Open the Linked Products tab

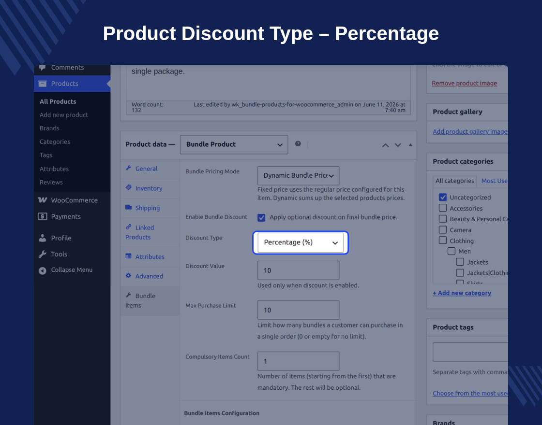[x=150, y=232]
